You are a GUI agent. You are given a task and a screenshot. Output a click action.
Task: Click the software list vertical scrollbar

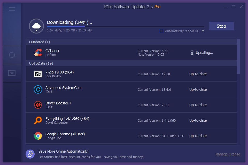(x=238, y=57)
